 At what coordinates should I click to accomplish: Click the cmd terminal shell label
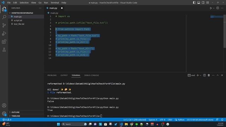click(191, 75)
